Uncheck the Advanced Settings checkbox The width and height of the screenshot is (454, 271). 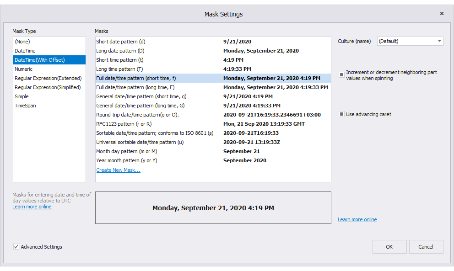[x=16, y=246]
